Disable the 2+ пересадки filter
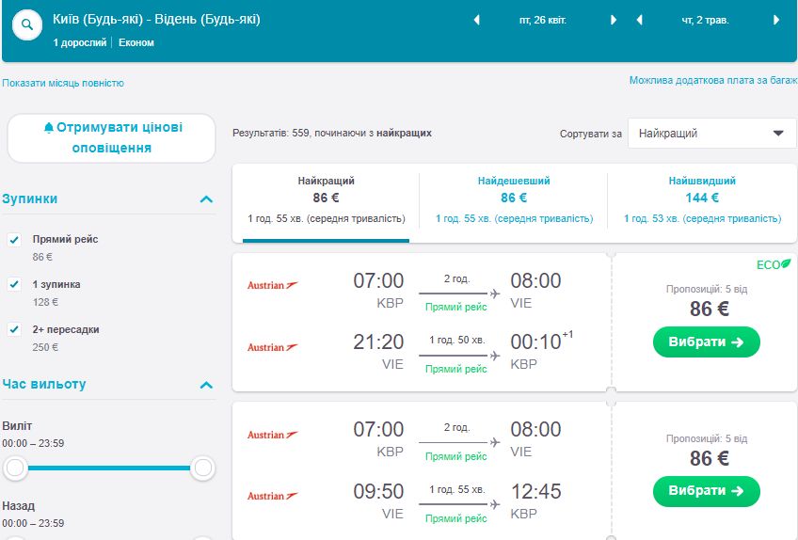This screenshot has height=540, width=798. (x=14, y=329)
